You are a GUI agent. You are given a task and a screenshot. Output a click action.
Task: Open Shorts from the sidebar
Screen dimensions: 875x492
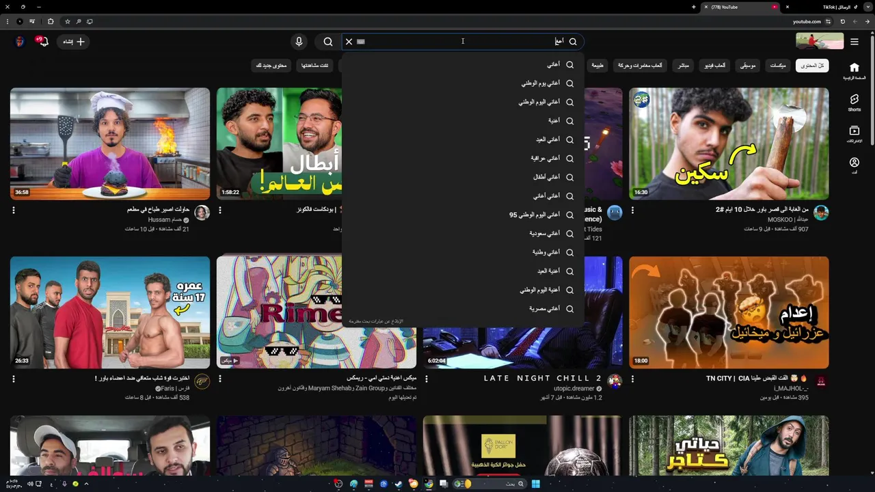(854, 102)
